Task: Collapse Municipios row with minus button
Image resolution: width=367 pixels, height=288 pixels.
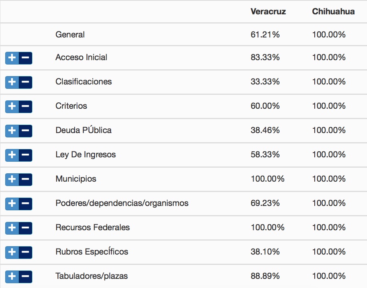Action: [x=25, y=179]
